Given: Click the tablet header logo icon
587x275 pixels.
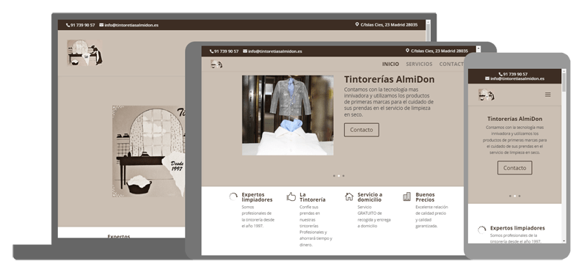Looking at the screenshot, I should [x=216, y=64].
